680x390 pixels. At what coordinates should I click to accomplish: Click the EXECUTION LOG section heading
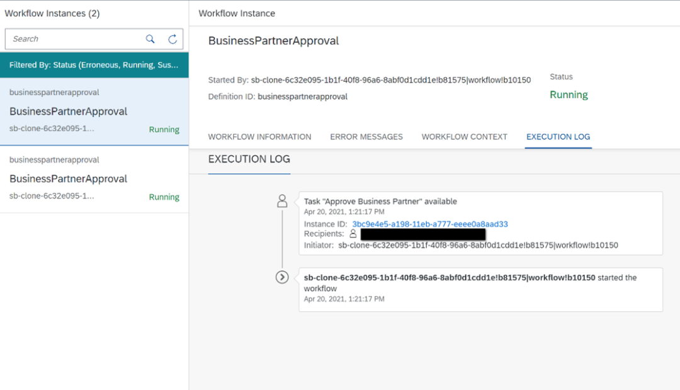pyautogui.click(x=249, y=159)
